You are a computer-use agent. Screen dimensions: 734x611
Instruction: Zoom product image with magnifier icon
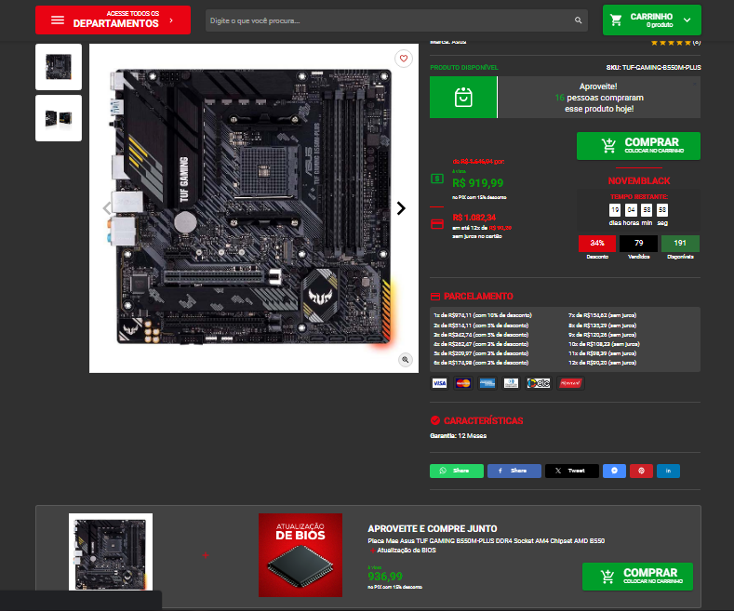(x=406, y=359)
